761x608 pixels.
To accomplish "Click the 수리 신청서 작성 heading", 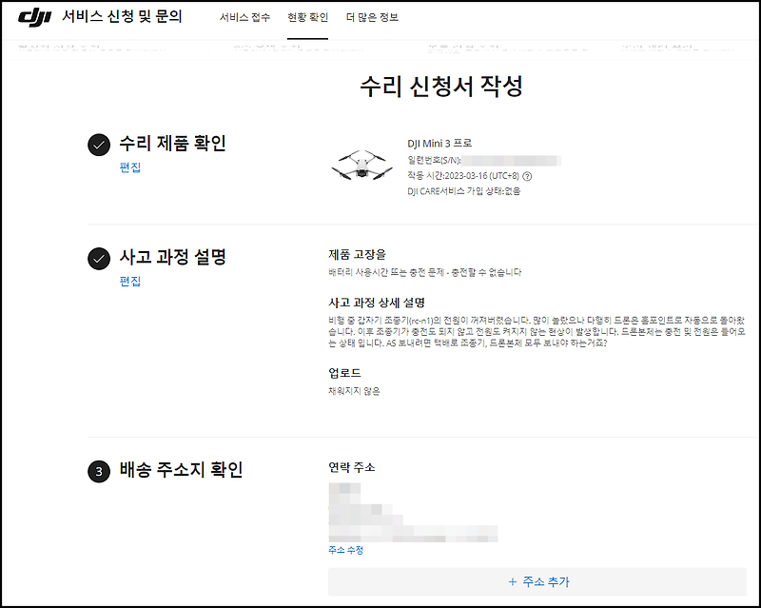I will [441, 87].
